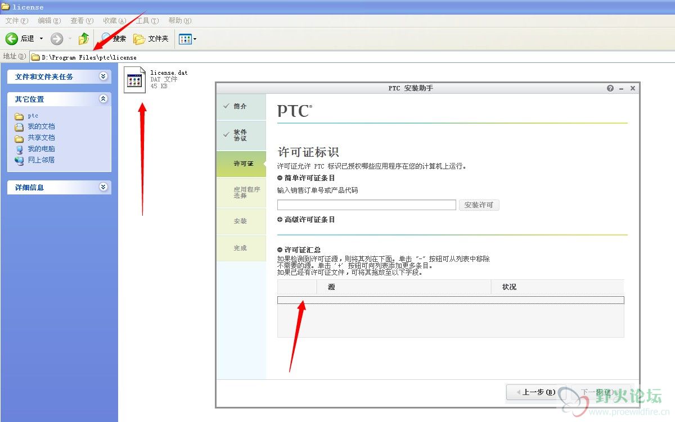Open the Search (搜索) toolbar button

tap(114, 39)
